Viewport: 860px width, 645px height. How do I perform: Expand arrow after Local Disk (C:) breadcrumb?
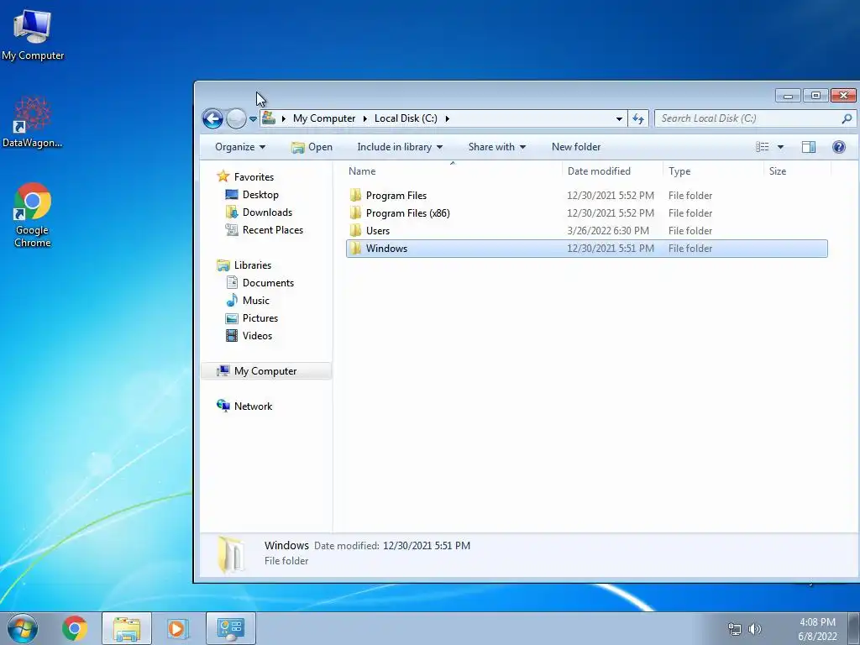(x=448, y=118)
